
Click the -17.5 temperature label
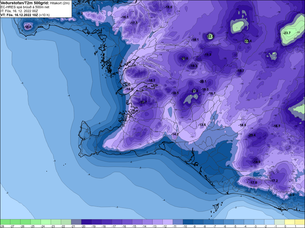click(134, 23)
